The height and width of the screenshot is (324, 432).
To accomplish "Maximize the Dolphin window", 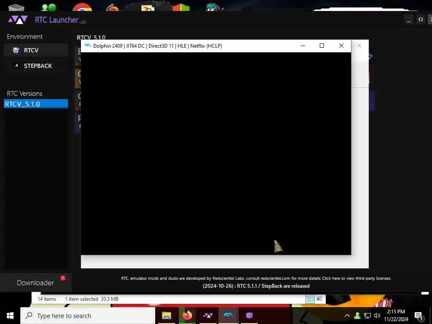I will click(x=322, y=46).
